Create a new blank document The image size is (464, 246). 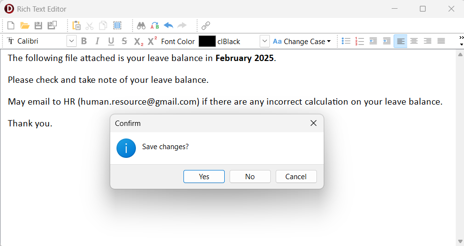(x=11, y=26)
